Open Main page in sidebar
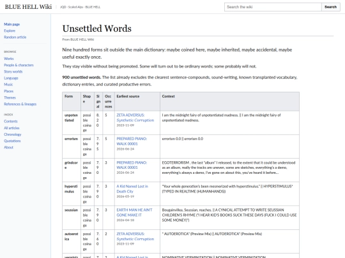Screen dimensions: 345x258 [x=12, y=24]
